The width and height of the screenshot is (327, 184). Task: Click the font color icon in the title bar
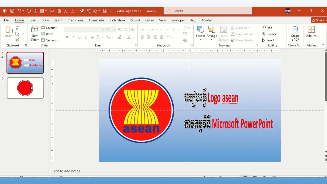73,11
